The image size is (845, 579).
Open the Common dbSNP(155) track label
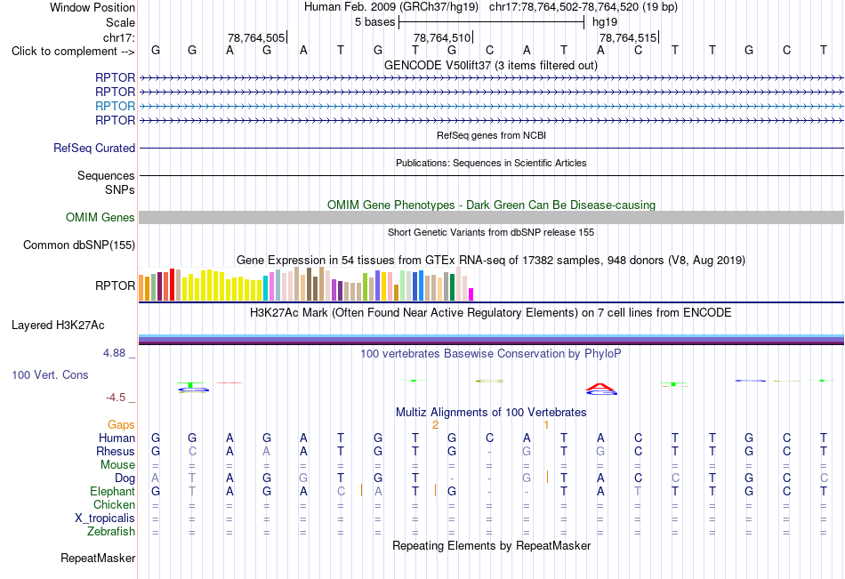tap(78, 245)
